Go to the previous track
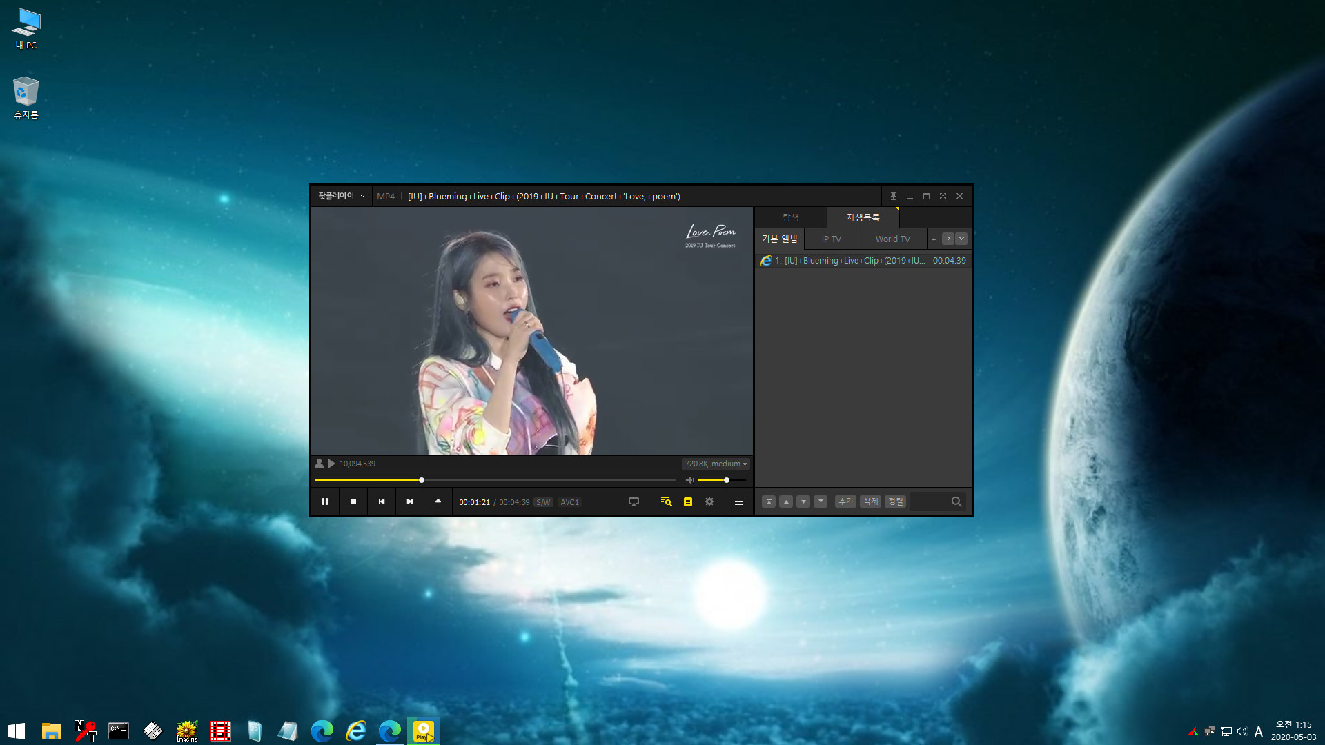 pos(382,501)
